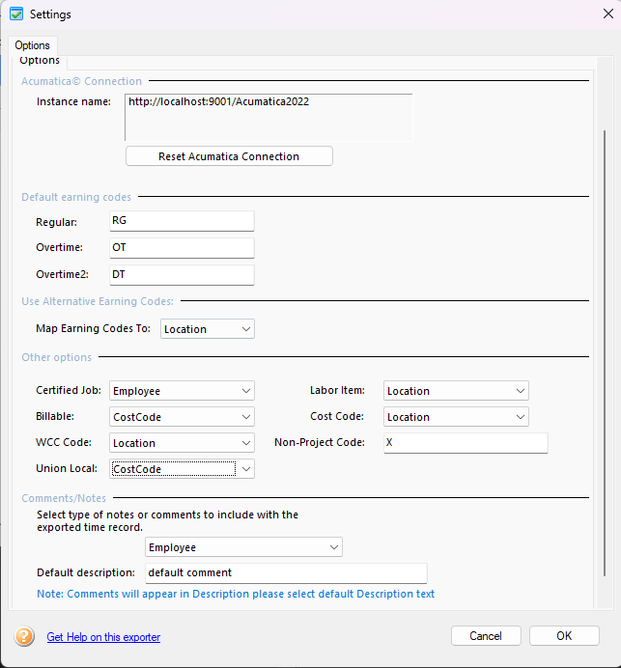The image size is (621, 668).
Task: Click the orange help question mark icon
Action: coord(24,636)
